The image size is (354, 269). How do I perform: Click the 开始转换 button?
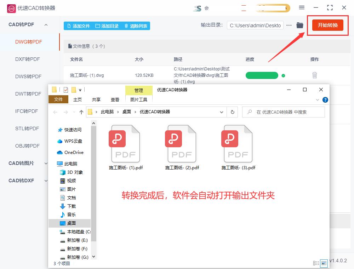(x=327, y=25)
